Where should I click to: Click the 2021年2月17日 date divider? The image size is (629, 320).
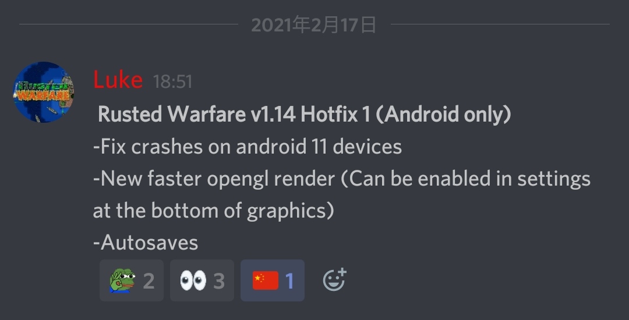[314, 25]
